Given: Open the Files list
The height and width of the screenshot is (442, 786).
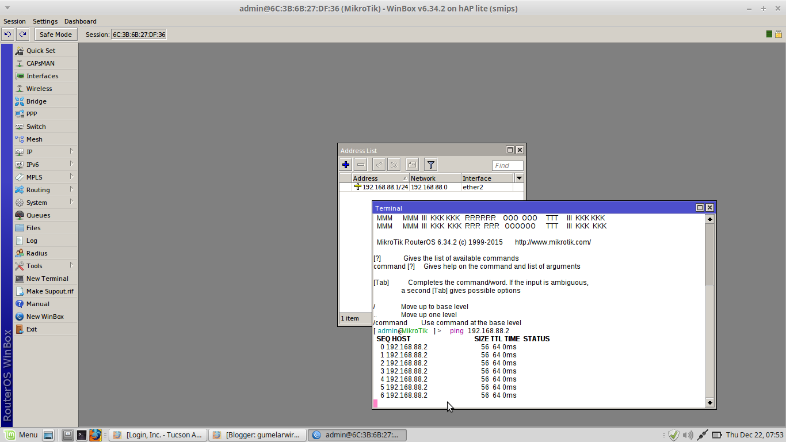Looking at the screenshot, I should point(45,228).
